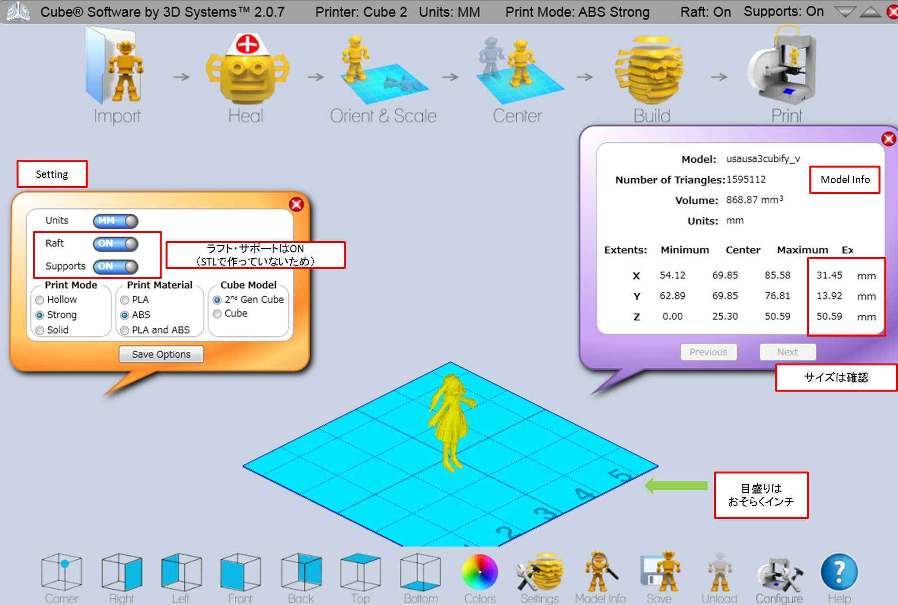Close the Settings dialog
This screenshot has width=898, height=605.
click(297, 204)
